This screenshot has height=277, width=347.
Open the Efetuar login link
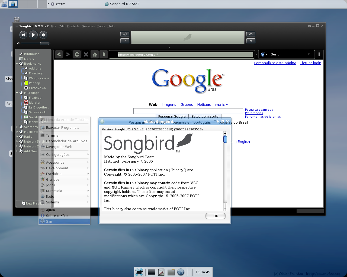[x=310, y=63]
